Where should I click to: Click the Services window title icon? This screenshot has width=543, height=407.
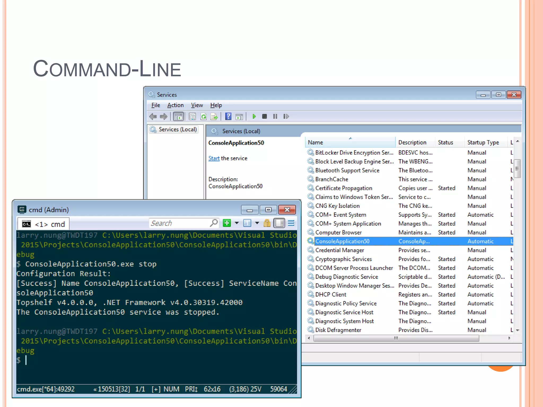coord(151,95)
